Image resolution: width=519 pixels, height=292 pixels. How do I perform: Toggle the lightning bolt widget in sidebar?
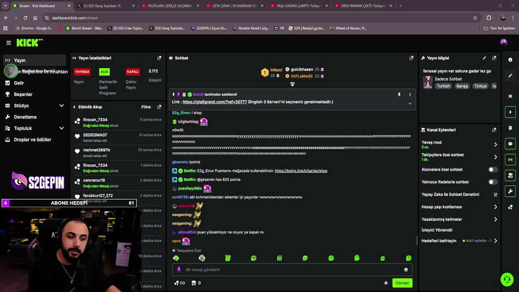point(510,112)
